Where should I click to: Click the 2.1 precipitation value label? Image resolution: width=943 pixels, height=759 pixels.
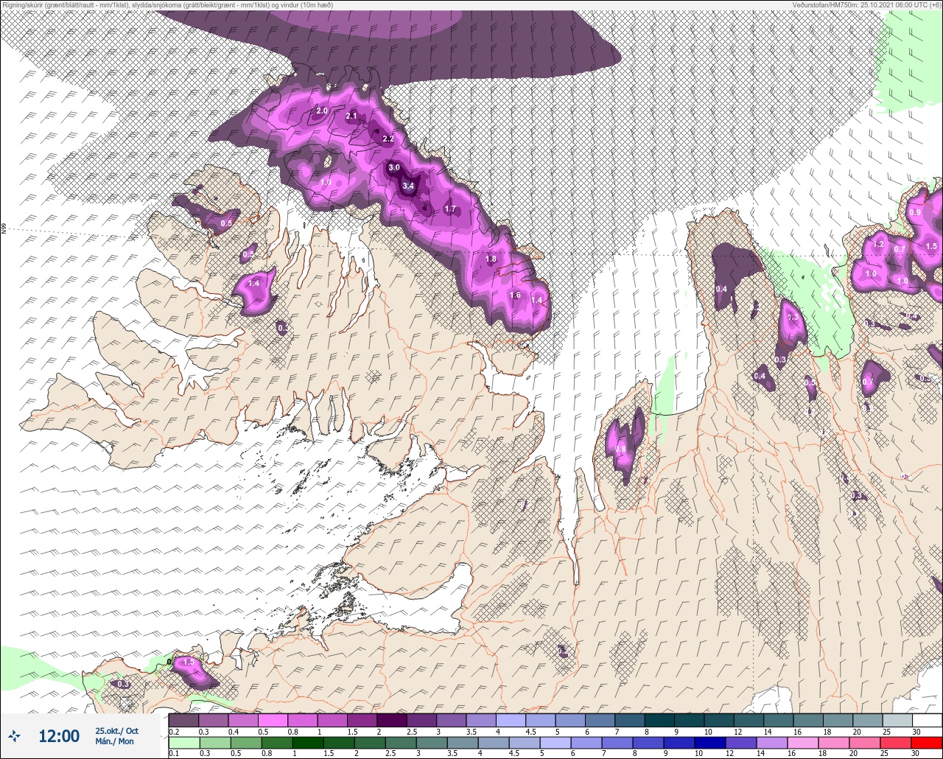pyautogui.click(x=351, y=116)
